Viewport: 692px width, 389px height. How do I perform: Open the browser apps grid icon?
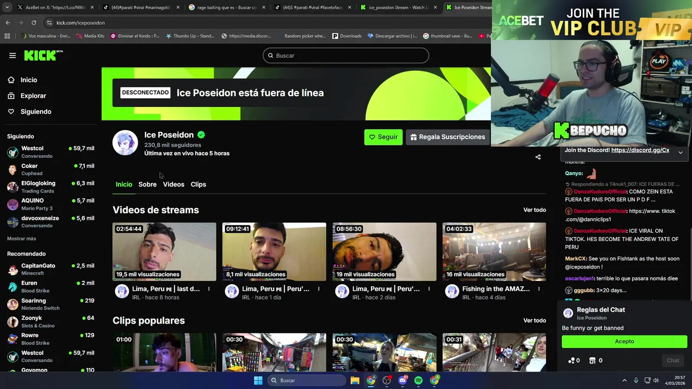click(7, 36)
